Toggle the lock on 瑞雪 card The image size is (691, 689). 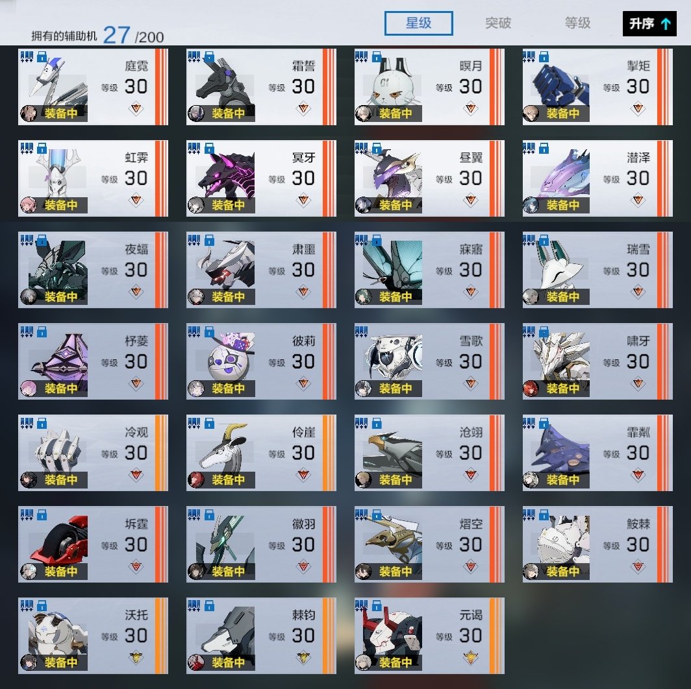544,240
